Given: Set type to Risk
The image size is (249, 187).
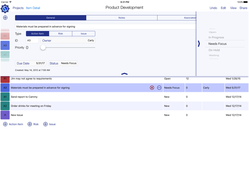Looking at the screenshot, I should pyautogui.click(x=60, y=34).
